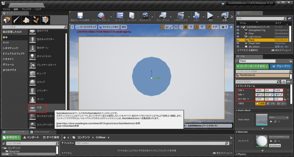Toggle surface snapping icon in viewport toolbar
The width and height of the screenshot is (294, 157).
[181, 27]
